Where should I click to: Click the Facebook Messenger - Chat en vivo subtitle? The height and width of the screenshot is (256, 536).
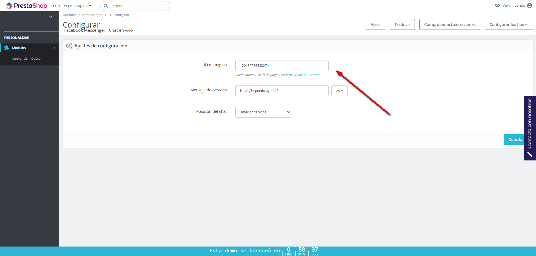[x=99, y=30]
